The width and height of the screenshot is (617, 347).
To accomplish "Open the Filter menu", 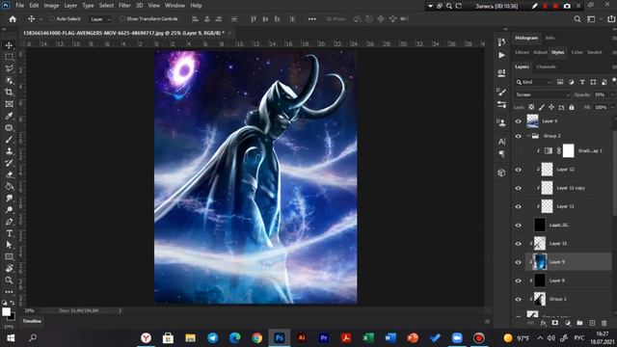I will [124, 6].
